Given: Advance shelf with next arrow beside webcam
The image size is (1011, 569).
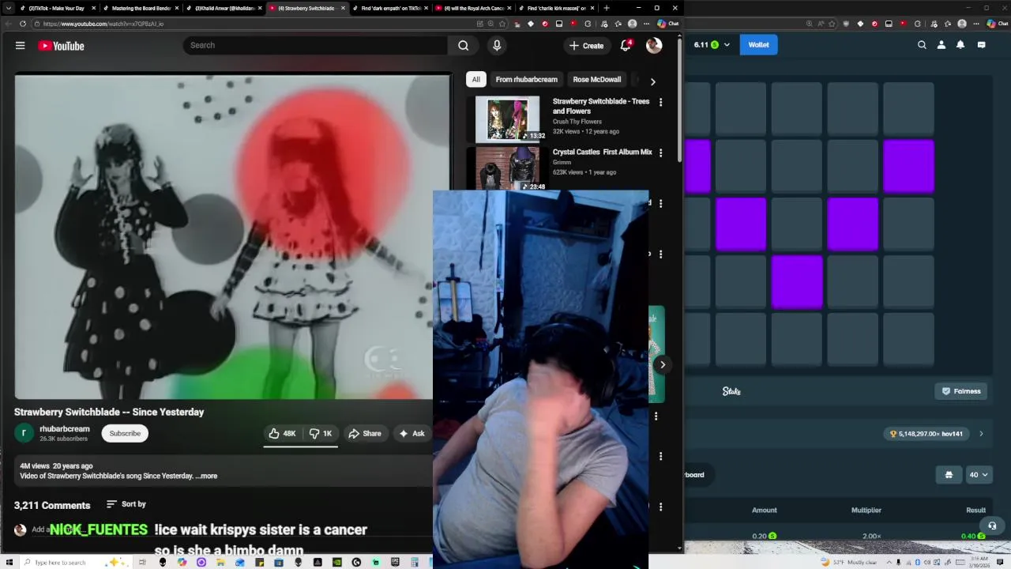Looking at the screenshot, I should pyautogui.click(x=663, y=364).
